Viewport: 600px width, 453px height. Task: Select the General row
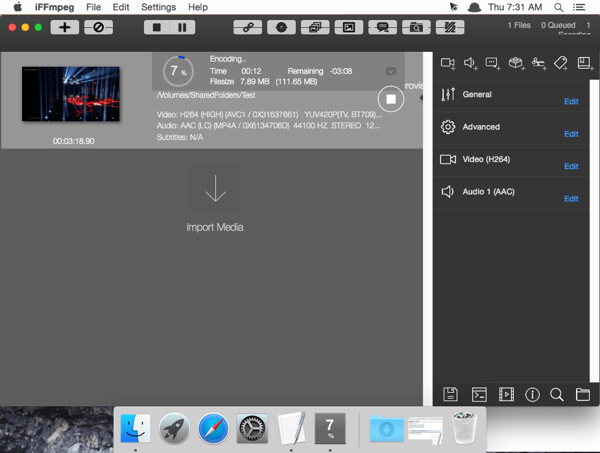pyautogui.click(x=511, y=95)
